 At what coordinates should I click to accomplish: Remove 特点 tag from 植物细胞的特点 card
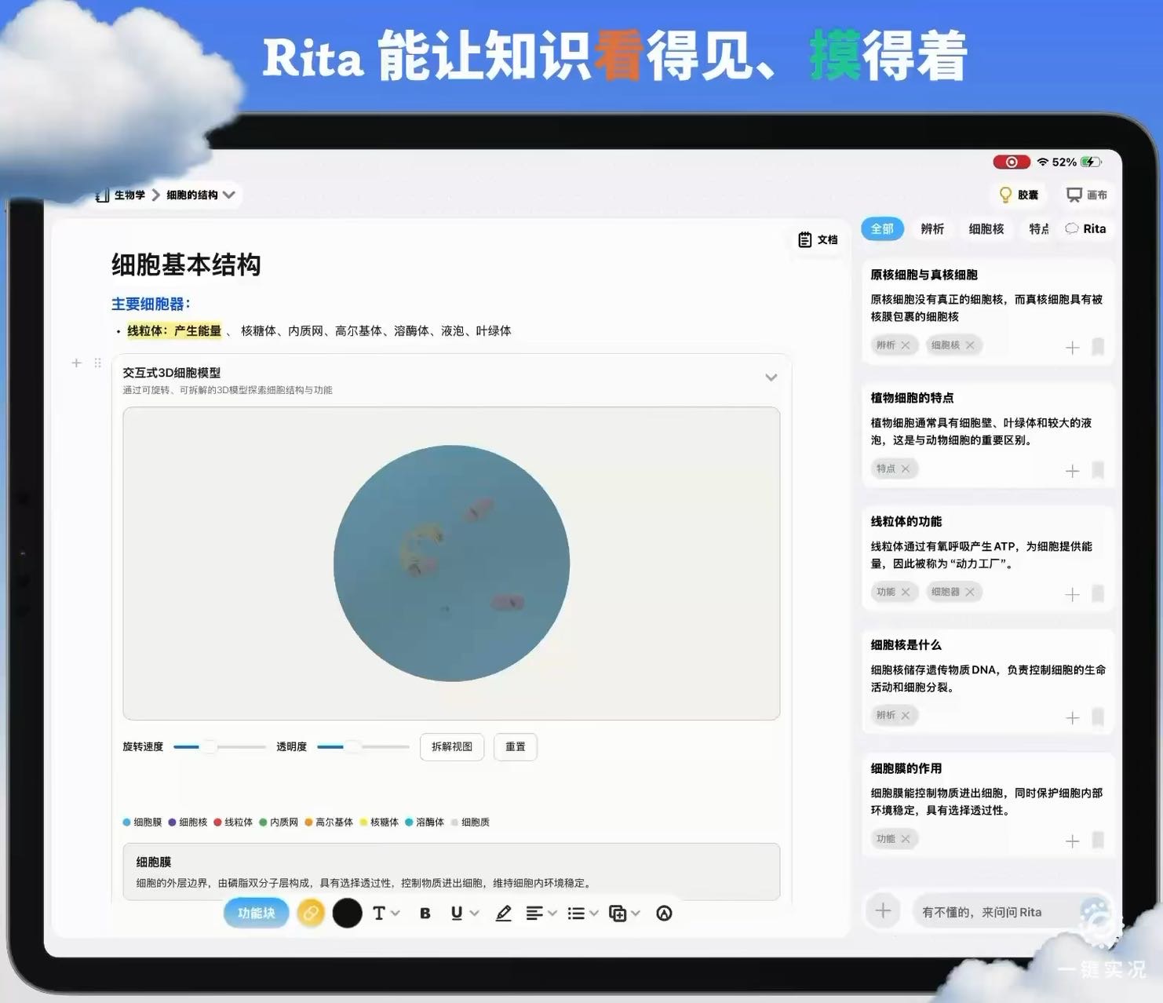point(906,469)
